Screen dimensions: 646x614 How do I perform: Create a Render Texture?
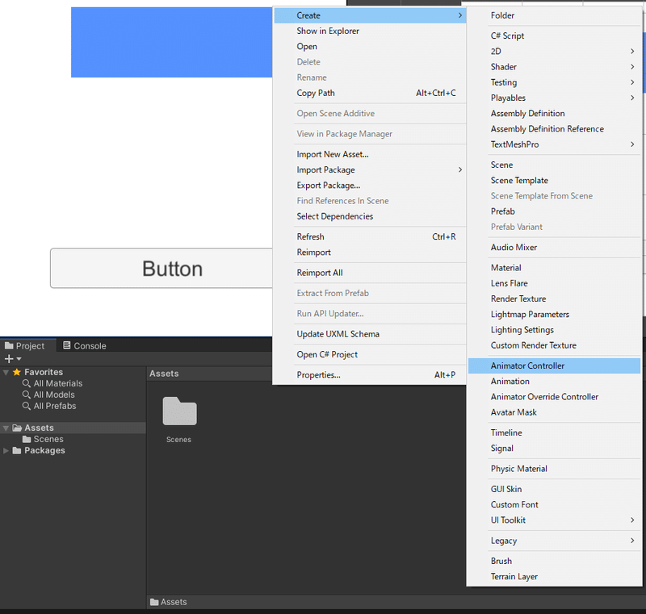coord(554,299)
